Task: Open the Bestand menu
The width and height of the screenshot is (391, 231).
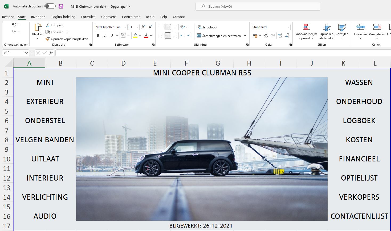Action: tap(8, 17)
